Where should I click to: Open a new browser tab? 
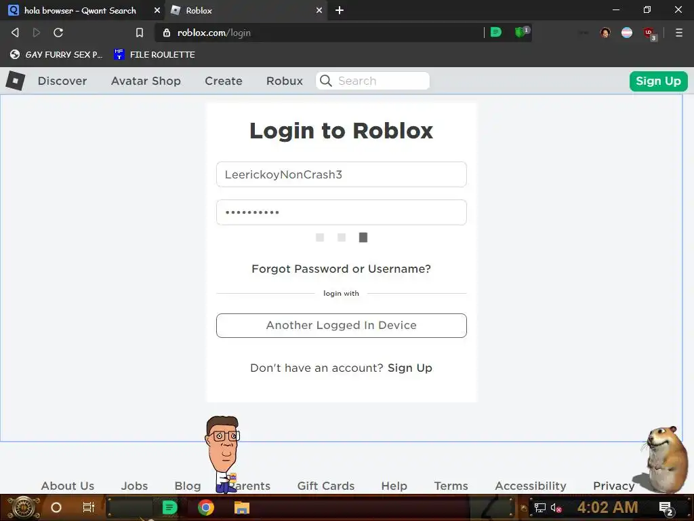(340, 10)
